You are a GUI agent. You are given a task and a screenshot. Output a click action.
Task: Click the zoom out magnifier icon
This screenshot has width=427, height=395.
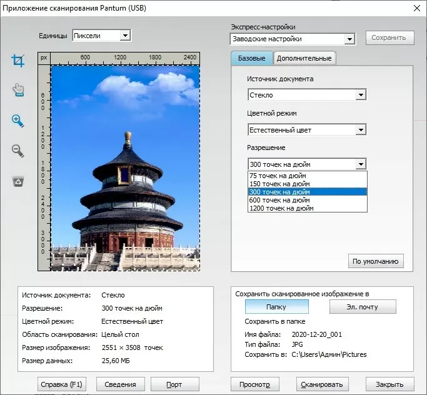click(18, 151)
